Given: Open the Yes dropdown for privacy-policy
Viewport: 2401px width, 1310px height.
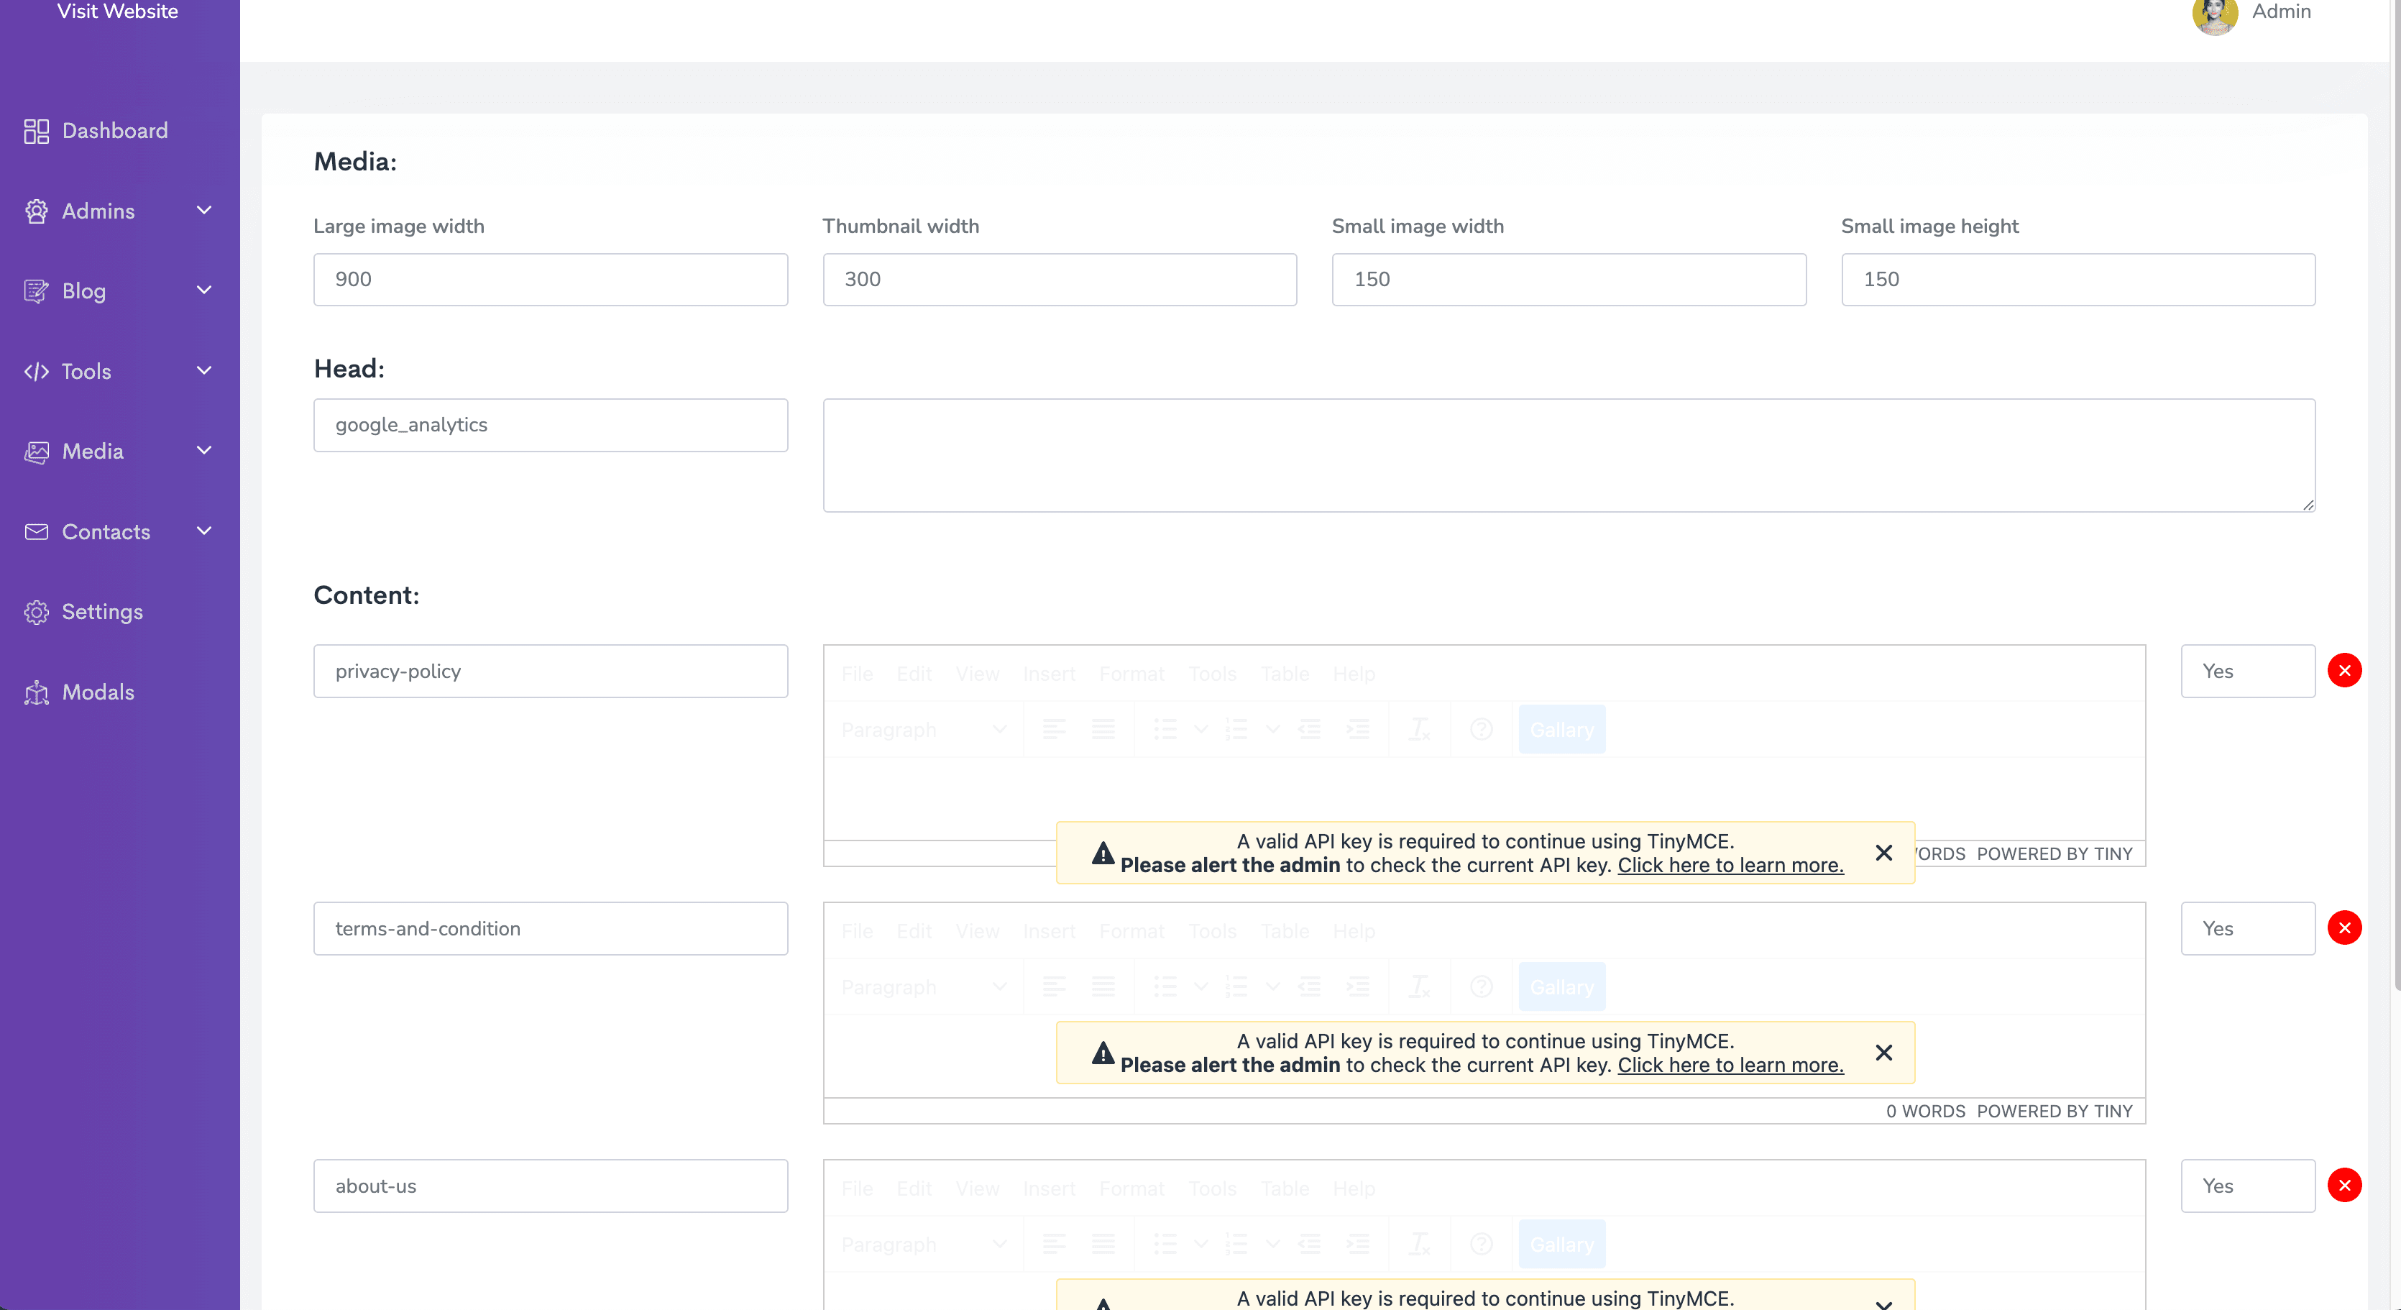Looking at the screenshot, I should pyautogui.click(x=2248, y=672).
